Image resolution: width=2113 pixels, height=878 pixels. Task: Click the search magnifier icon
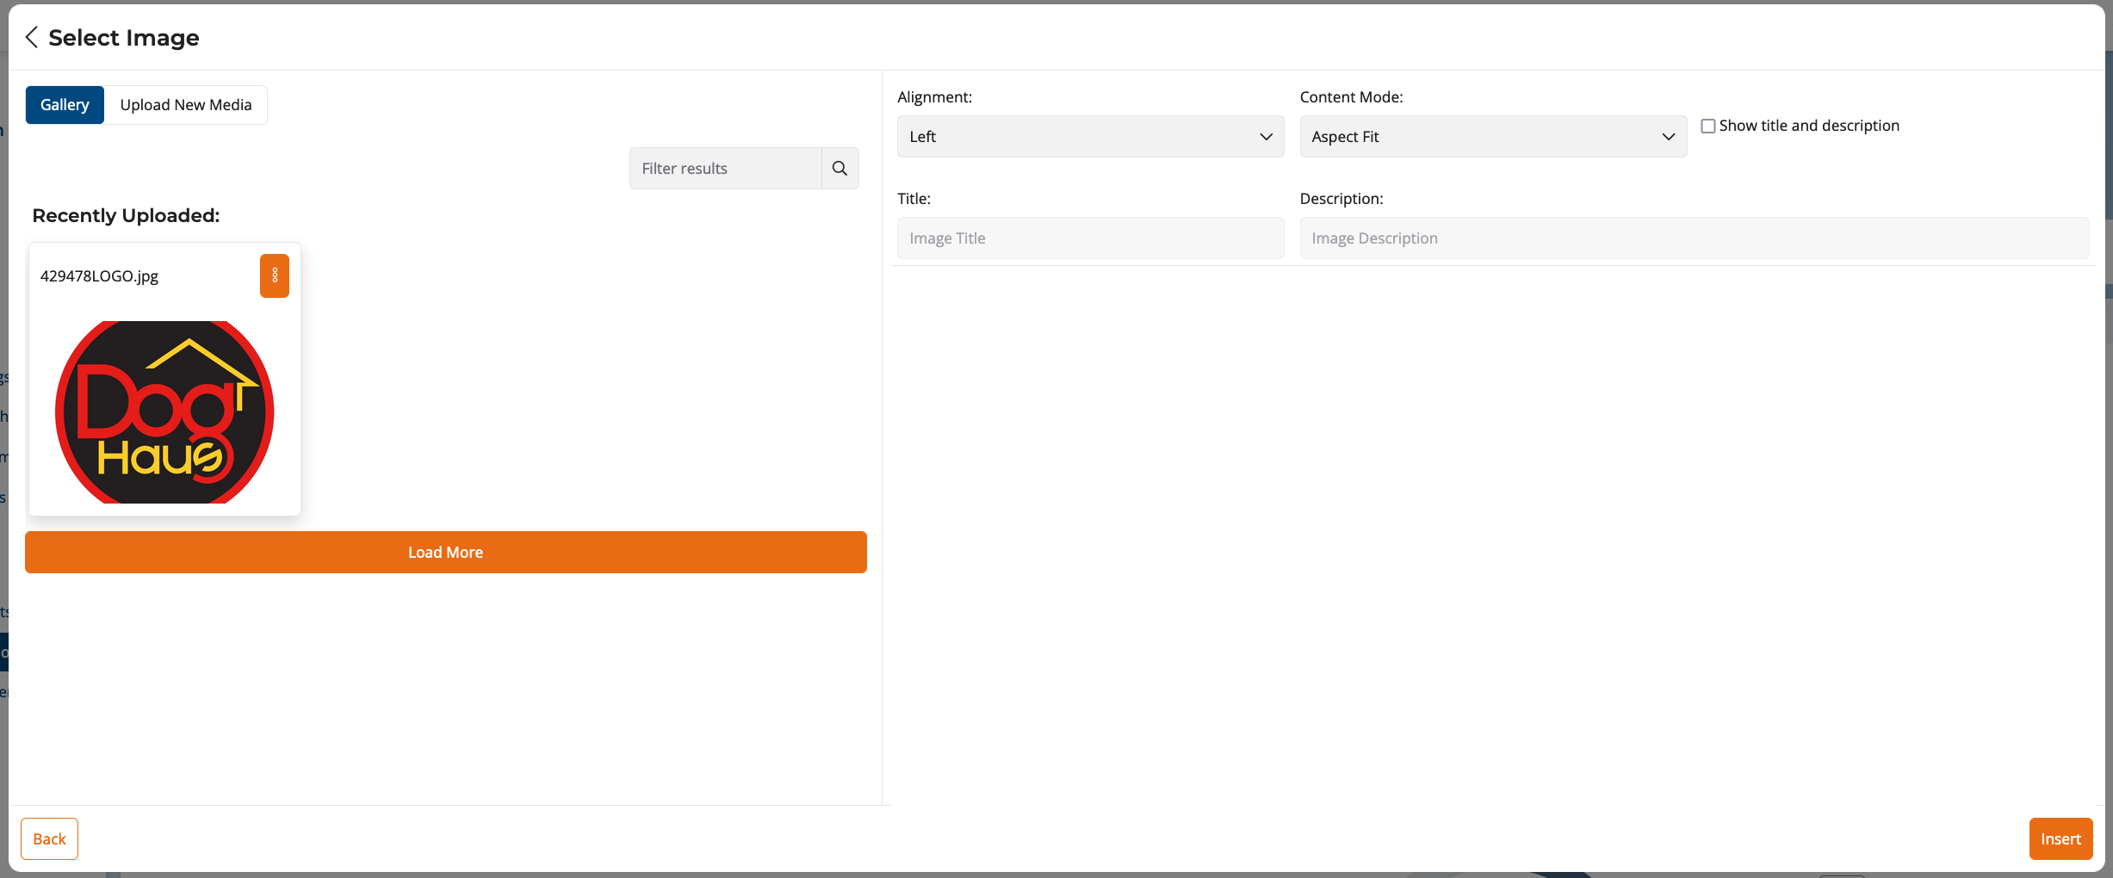(840, 168)
